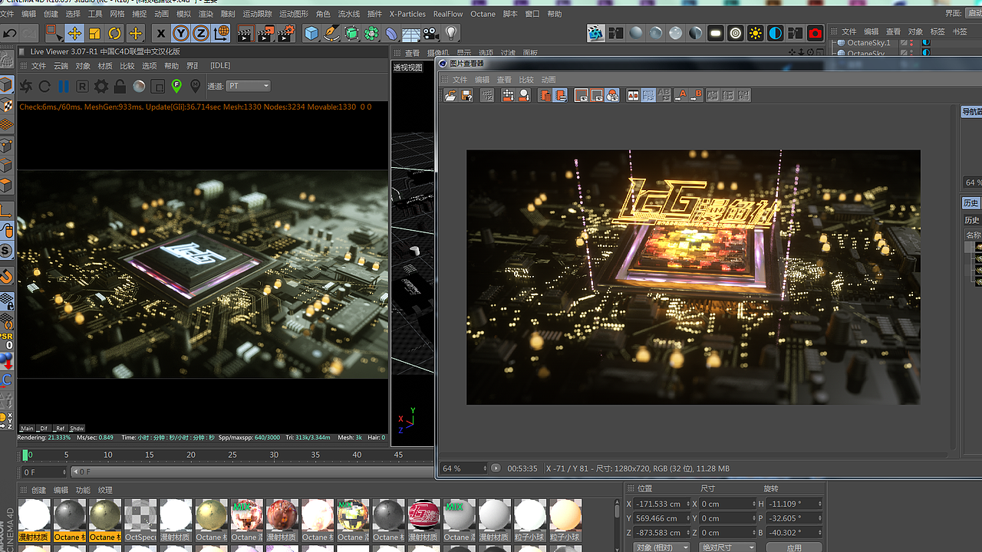Activate the Scale tool
The height and width of the screenshot is (552, 982).
click(94, 33)
